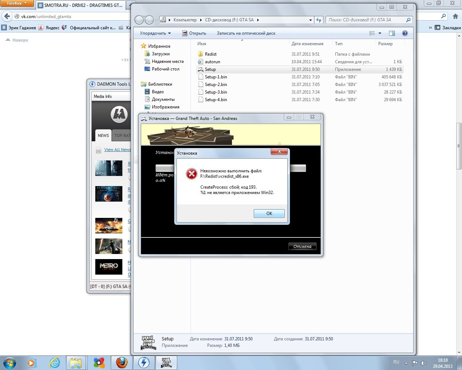The image size is (462, 370).
Task: Launch Internet Explorer from the taskbar
Action: 55,362
